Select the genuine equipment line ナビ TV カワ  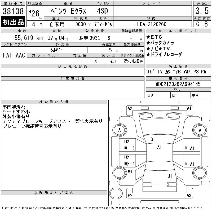(177, 72)
